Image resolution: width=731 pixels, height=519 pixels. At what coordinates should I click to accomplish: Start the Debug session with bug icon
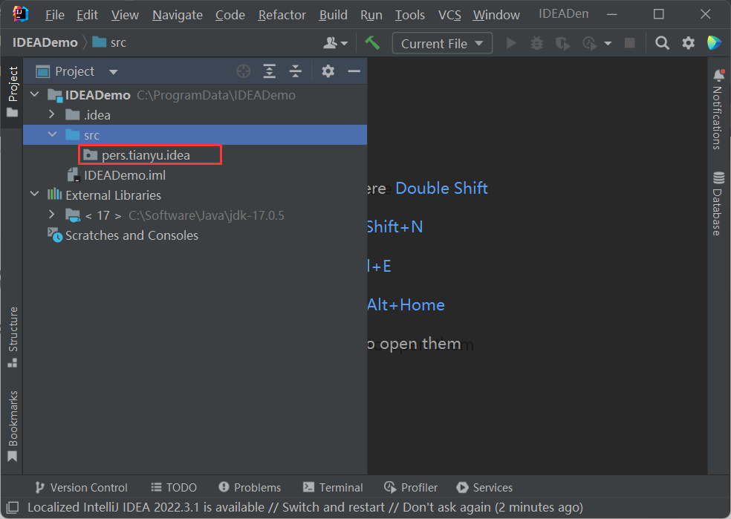(x=536, y=42)
